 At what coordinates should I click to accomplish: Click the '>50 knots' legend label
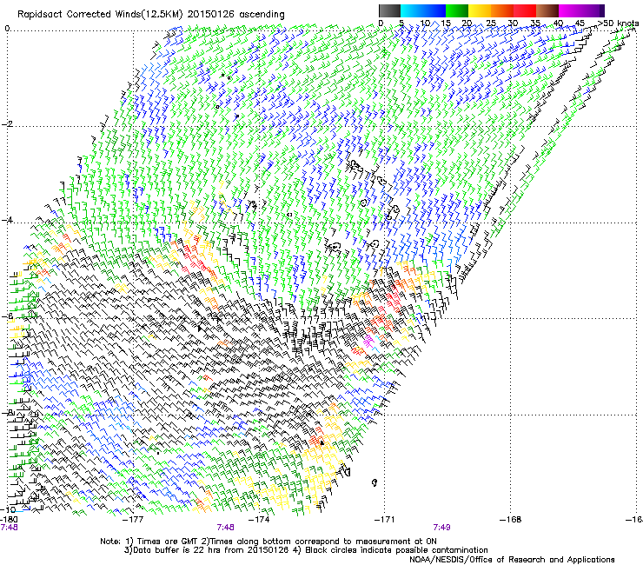point(618,23)
